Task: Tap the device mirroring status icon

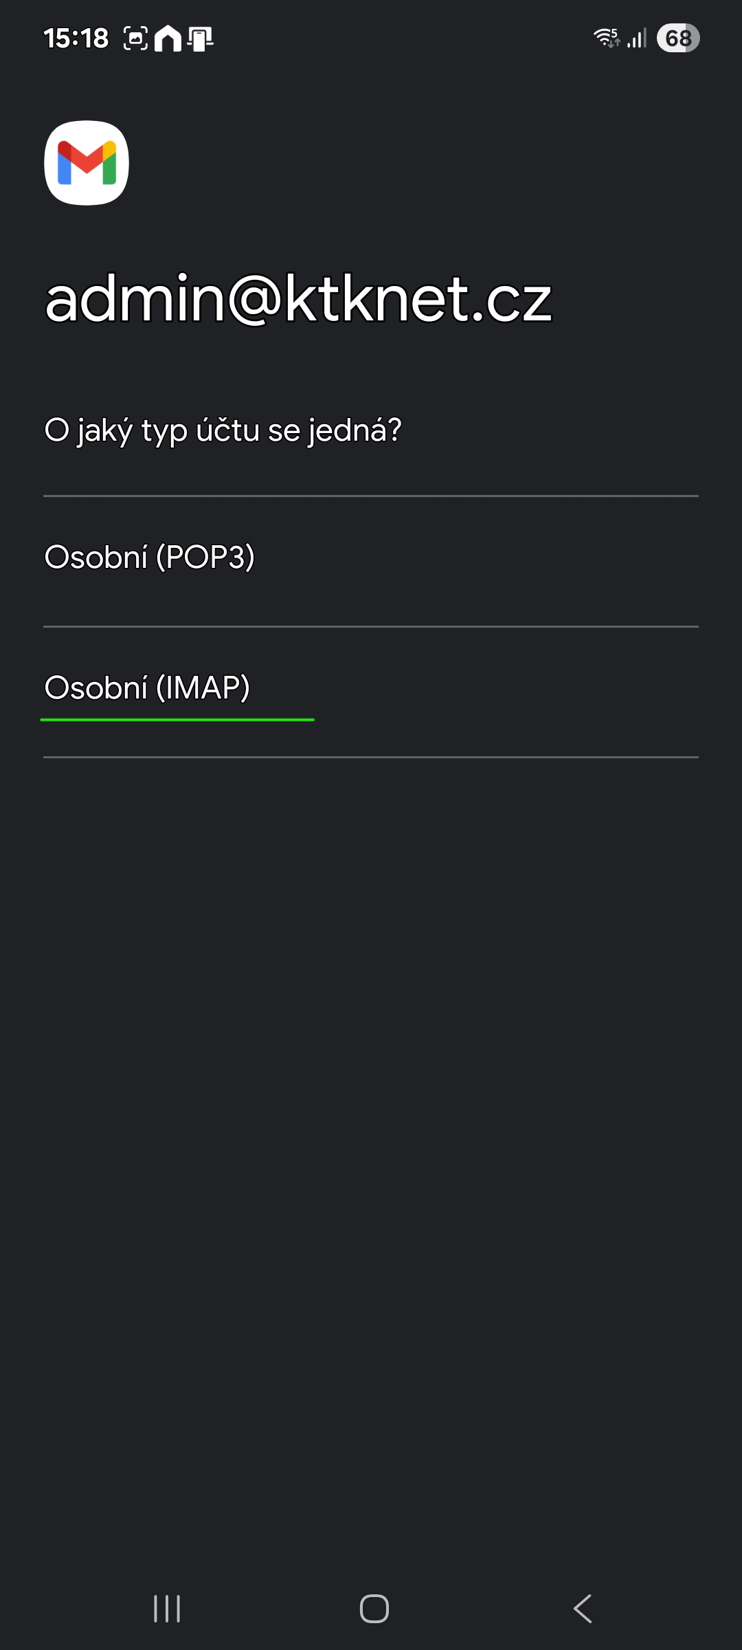Action: pos(200,38)
